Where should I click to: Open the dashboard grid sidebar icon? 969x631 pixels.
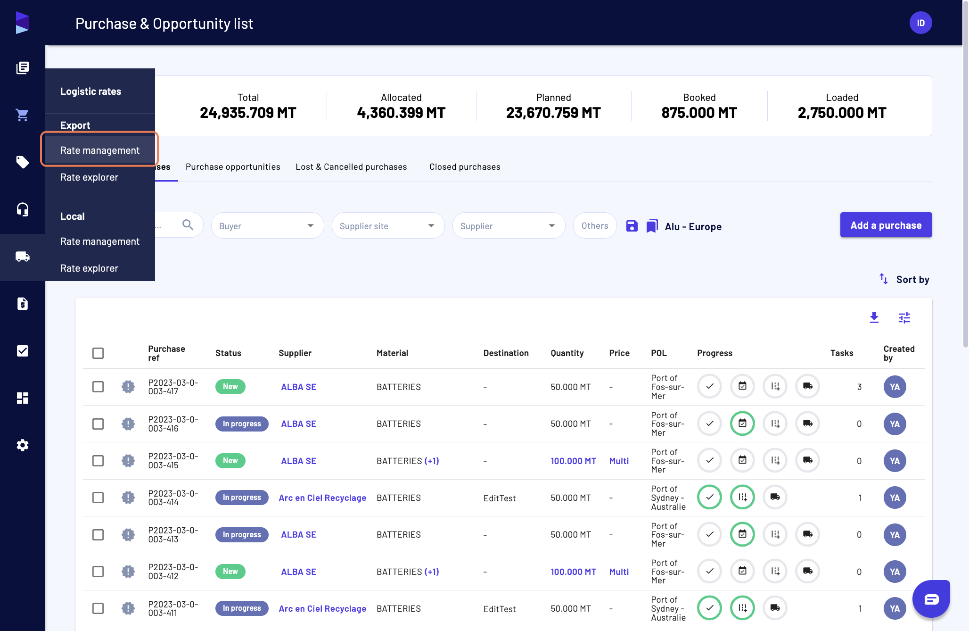click(23, 398)
